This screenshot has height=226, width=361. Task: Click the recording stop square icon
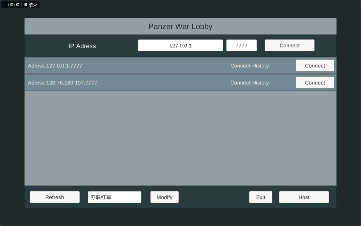click(x=26, y=5)
